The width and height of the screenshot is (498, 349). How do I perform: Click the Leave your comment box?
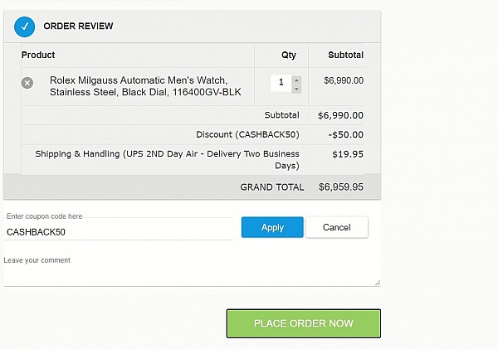pyautogui.click(x=192, y=270)
